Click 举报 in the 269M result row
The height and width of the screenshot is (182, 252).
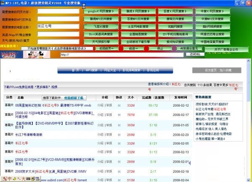pos(109,135)
